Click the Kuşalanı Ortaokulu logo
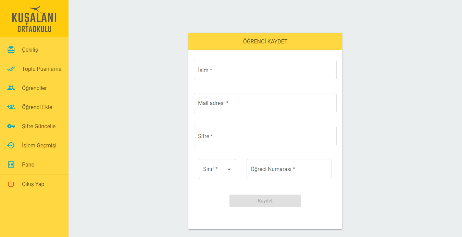The height and width of the screenshot is (237, 462). click(x=34, y=19)
